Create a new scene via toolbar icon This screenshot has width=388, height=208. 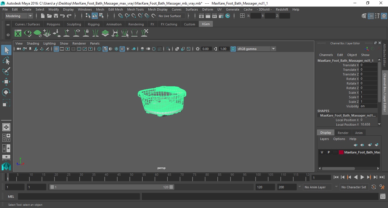coord(43,16)
